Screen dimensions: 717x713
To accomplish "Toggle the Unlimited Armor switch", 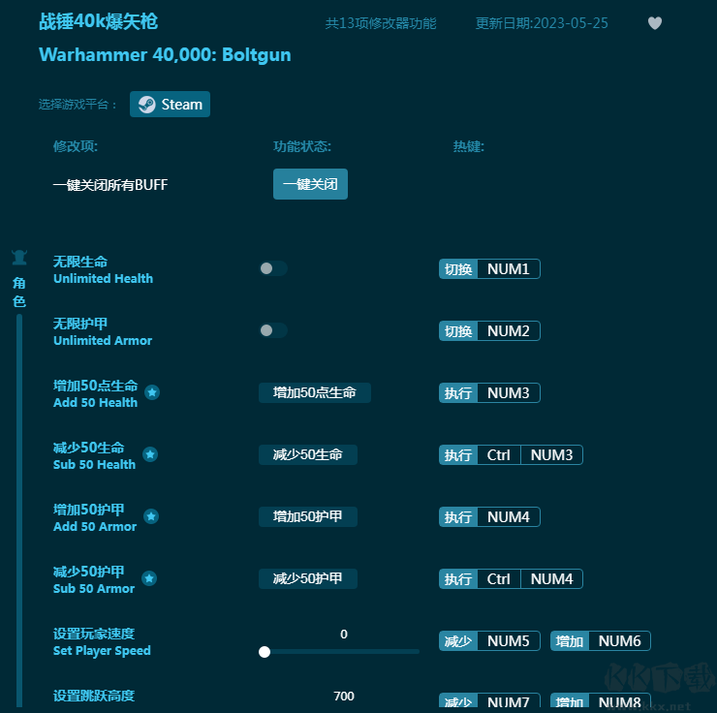I will pos(273,330).
